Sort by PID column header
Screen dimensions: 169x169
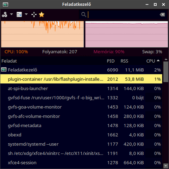(x=111, y=61)
